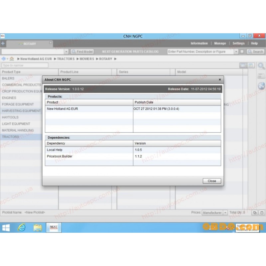Image resolution: width=266 pixels, height=266 pixels.
Task: Select TRACTORS in Product Type list
Action: [21, 137]
